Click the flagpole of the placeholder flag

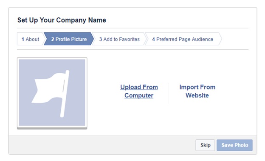[x=65, y=94]
